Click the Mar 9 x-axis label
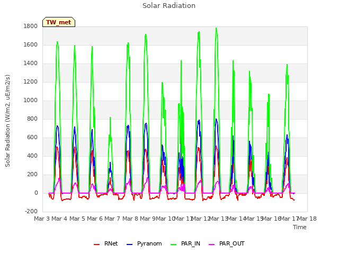The image size is (339, 254). (148, 219)
